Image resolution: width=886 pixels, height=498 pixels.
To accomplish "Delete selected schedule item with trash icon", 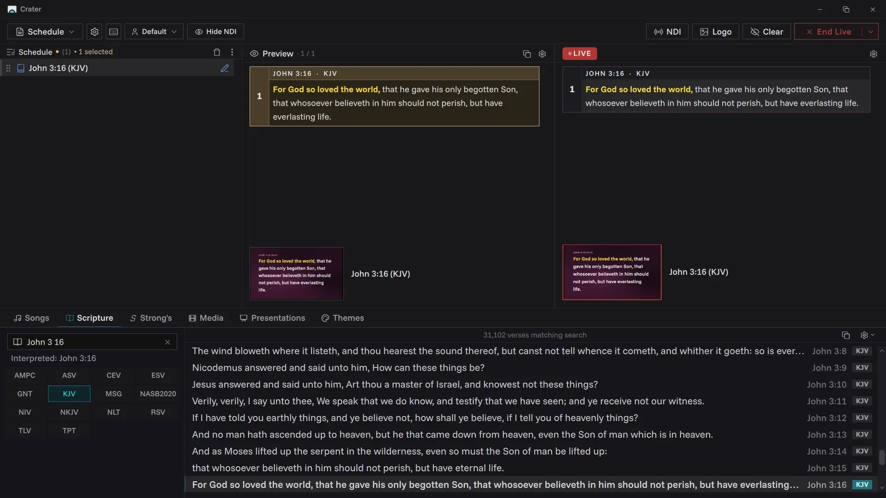I will pyautogui.click(x=217, y=52).
